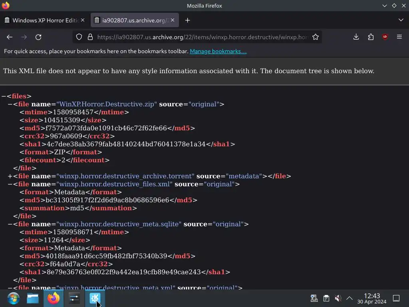Collapse the root files node
The image size is (409, 307).
pos(4,96)
